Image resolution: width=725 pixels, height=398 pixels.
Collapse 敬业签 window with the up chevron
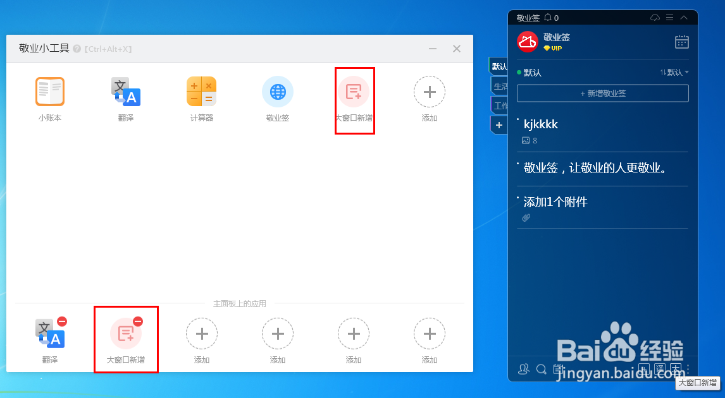click(684, 18)
